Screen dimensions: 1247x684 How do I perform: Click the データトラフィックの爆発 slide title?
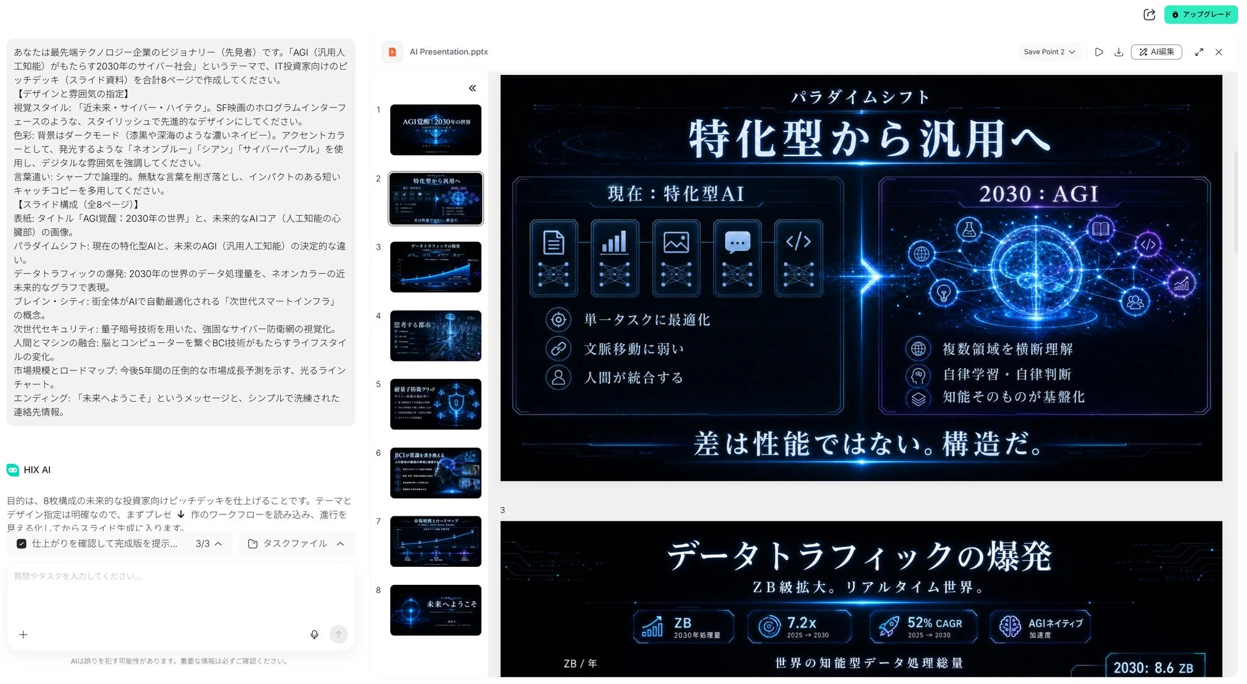tap(860, 555)
